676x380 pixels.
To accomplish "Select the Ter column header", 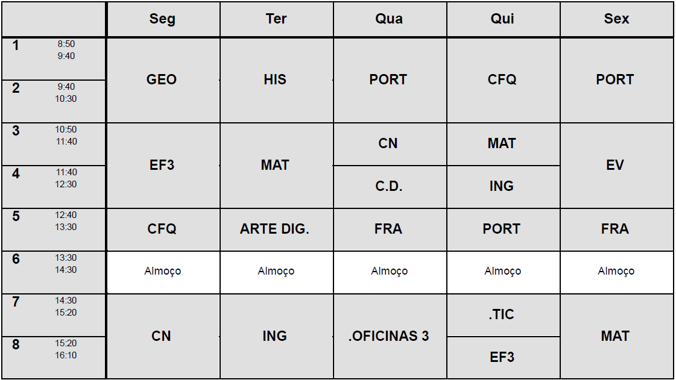I will coord(276,19).
